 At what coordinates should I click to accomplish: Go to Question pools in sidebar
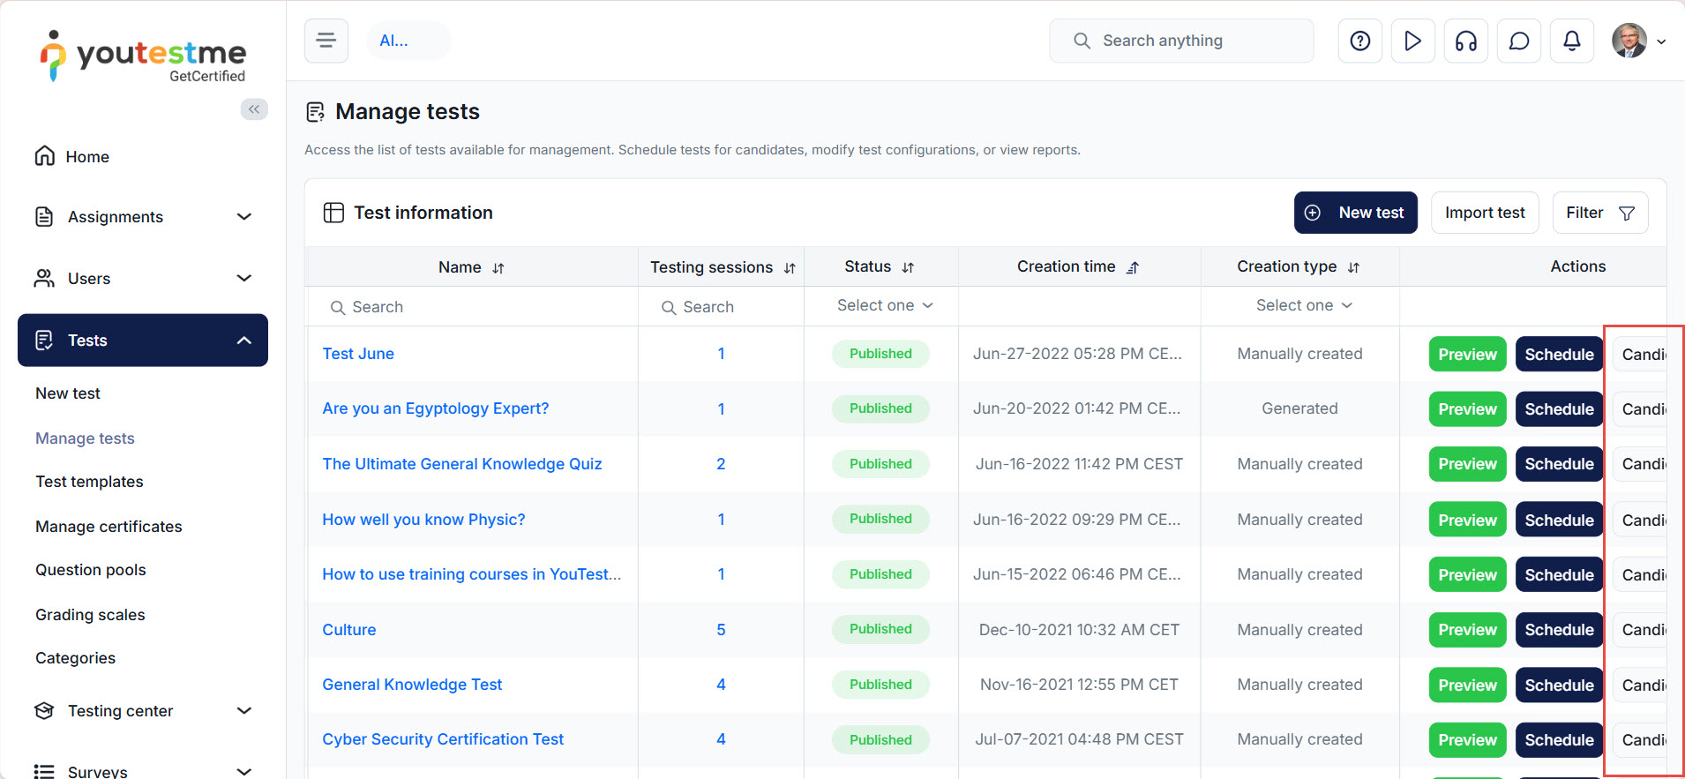click(91, 570)
